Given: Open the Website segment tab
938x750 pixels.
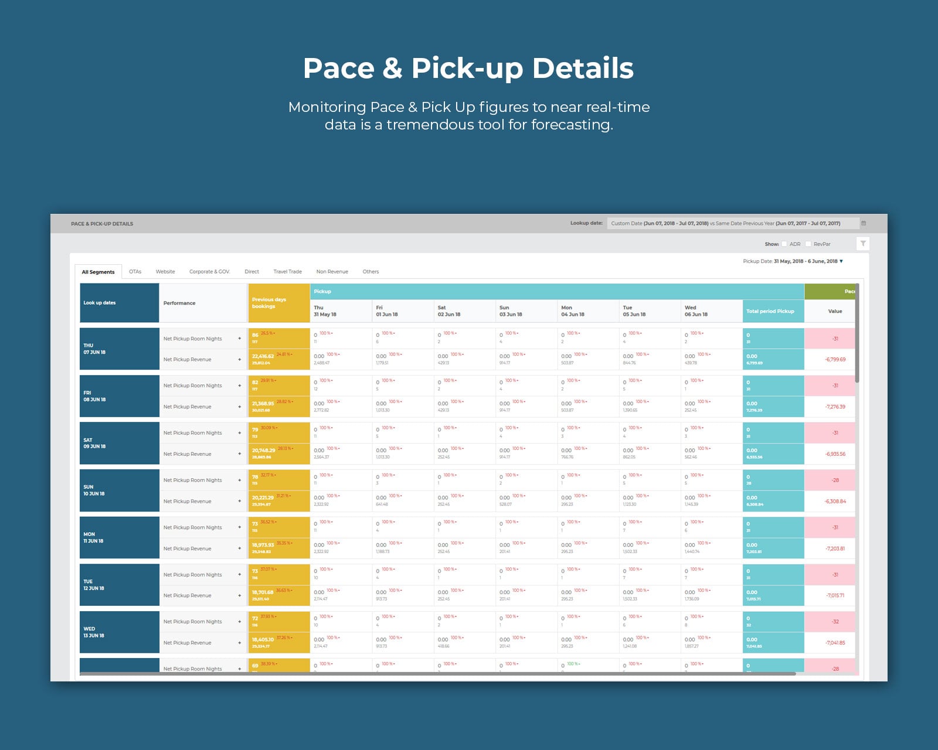Looking at the screenshot, I should 165,271.
